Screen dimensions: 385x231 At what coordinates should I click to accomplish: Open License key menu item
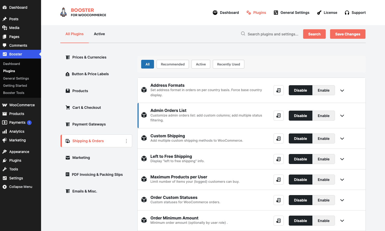tap(327, 13)
